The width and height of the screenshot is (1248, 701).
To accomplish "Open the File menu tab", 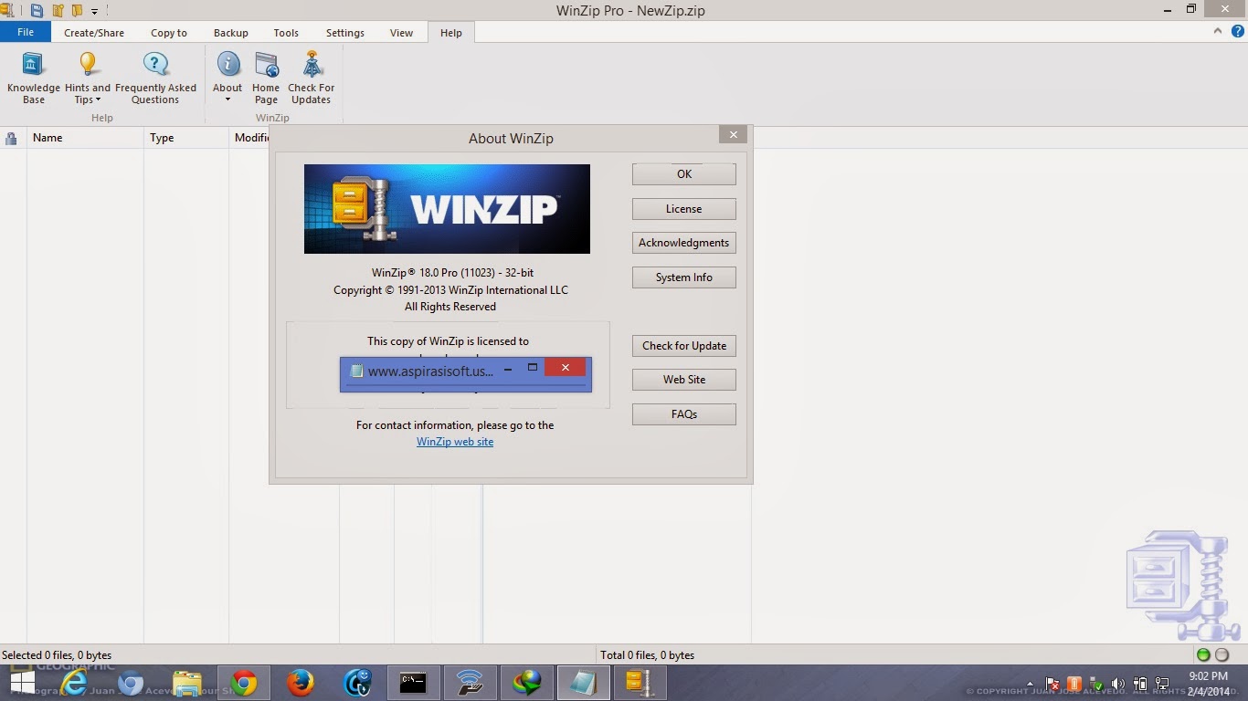I will coord(26,32).
